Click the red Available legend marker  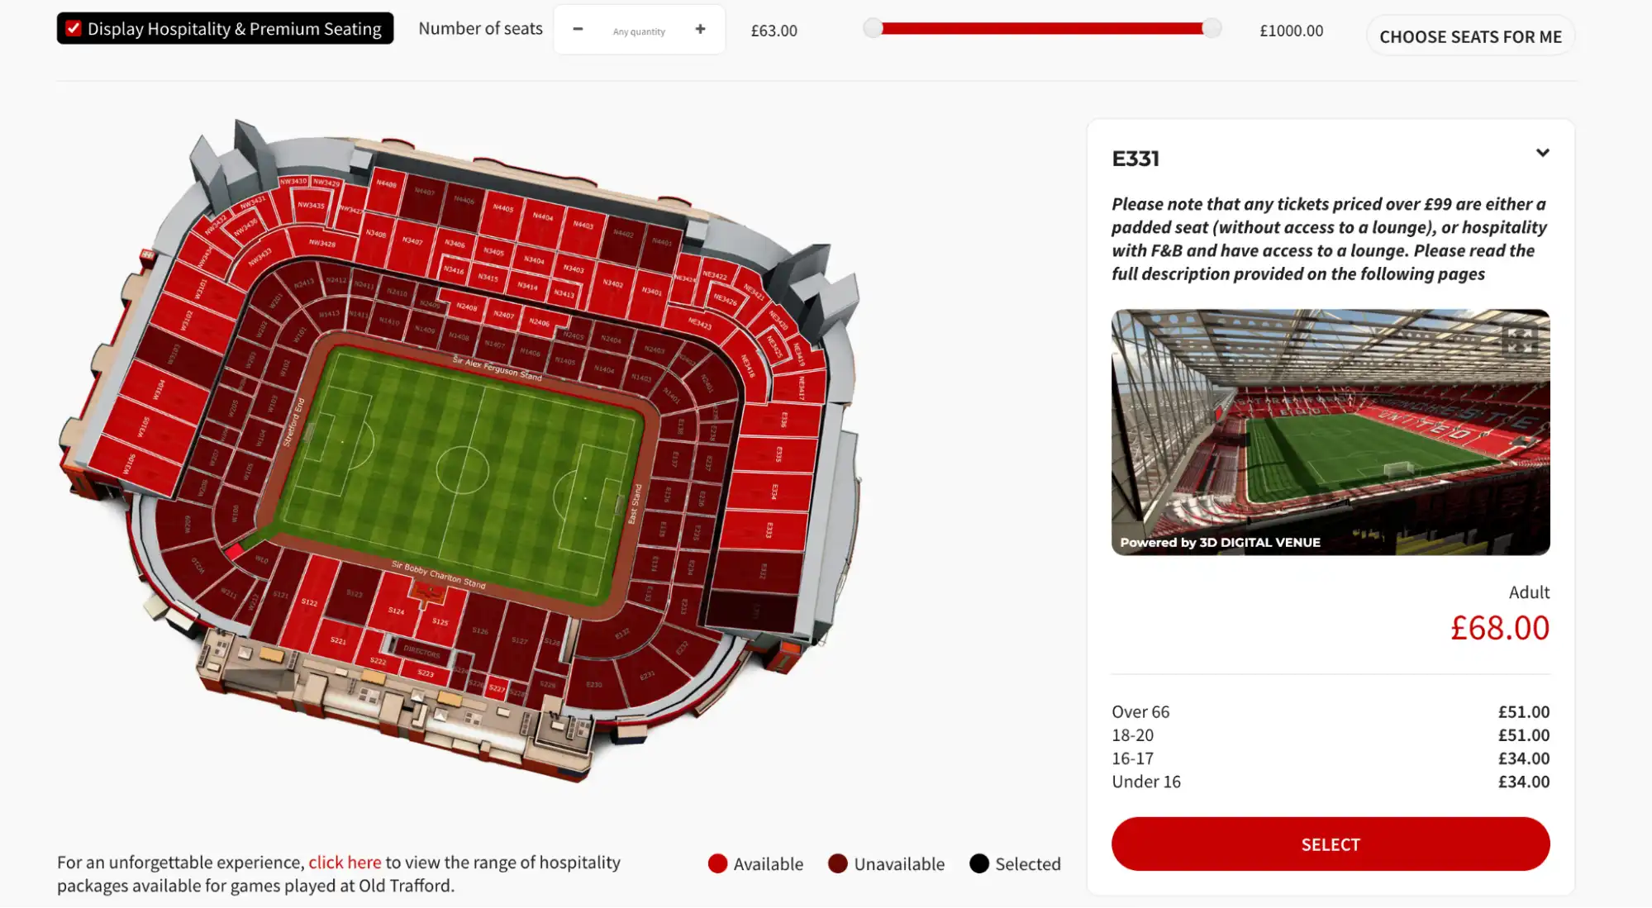click(x=718, y=863)
